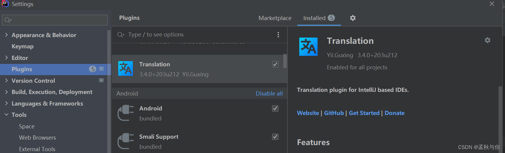Click the Smali Support plug icon
This screenshot has height=153, width=505.
pos(126,141)
